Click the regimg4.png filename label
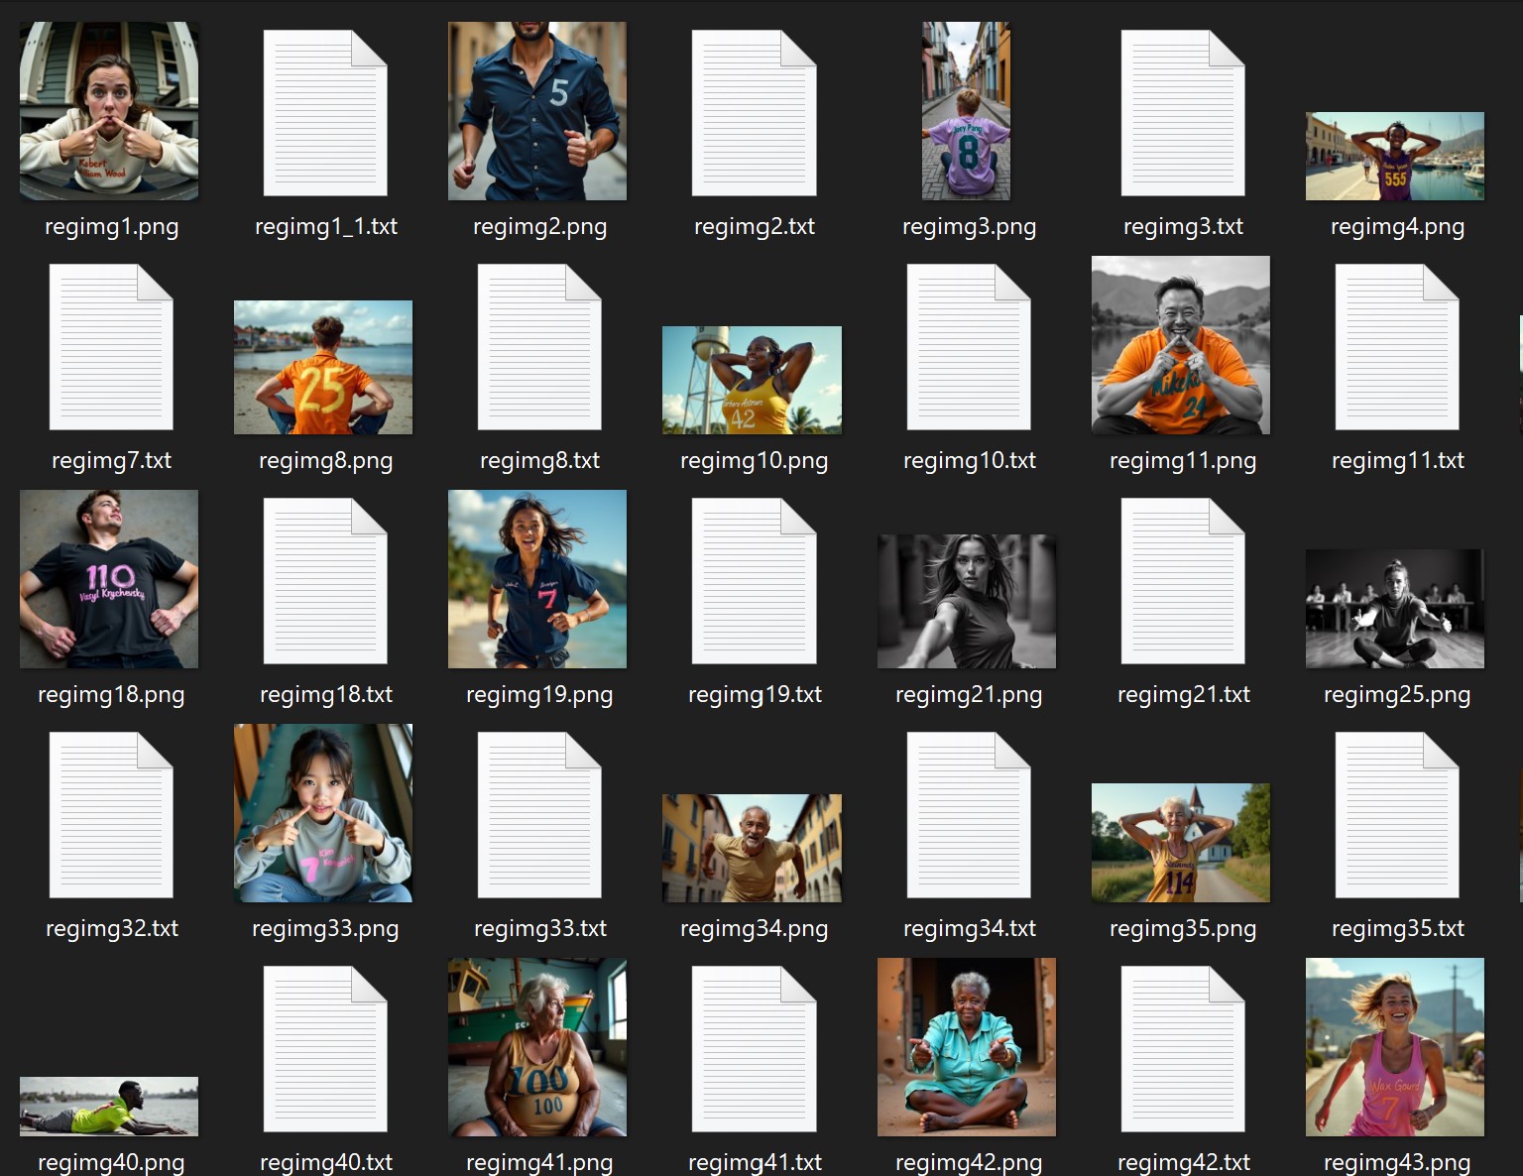This screenshot has height=1176, width=1523. tap(1397, 227)
